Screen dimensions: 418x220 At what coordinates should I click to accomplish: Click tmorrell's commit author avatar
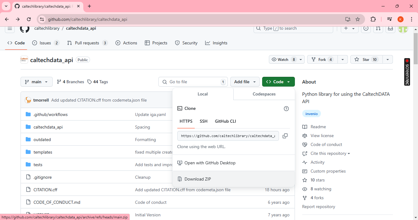tap(28, 100)
